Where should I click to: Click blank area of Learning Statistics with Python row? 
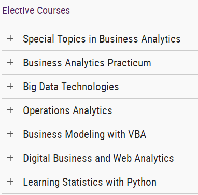point(177,182)
